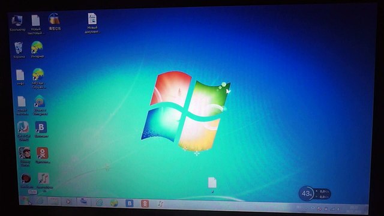Click the 43% memory usage widget
384x216 pixels.
(x=306, y=193)
